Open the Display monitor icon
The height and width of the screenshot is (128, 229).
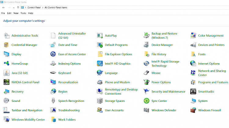point(6,54)
